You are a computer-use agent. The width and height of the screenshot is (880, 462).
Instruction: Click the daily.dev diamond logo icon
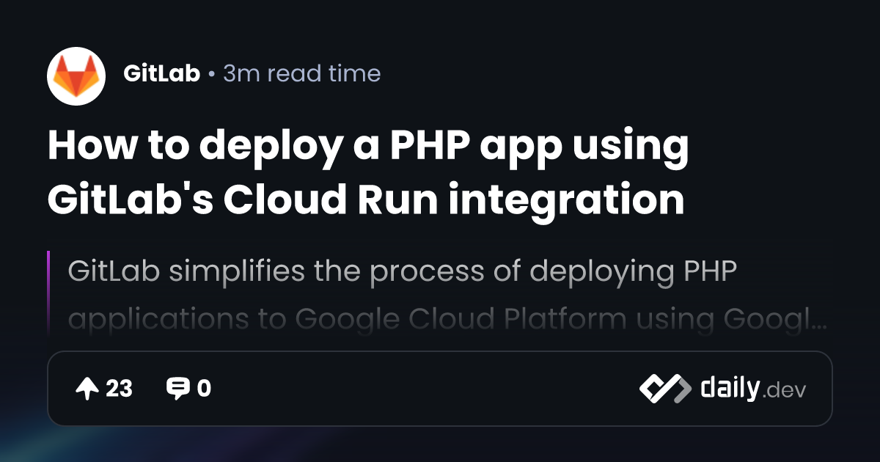(665, 389)
